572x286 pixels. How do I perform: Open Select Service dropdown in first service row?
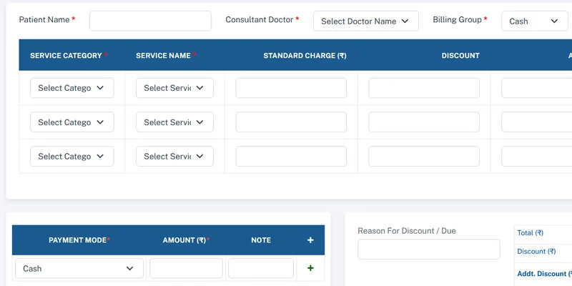(174, 88)
